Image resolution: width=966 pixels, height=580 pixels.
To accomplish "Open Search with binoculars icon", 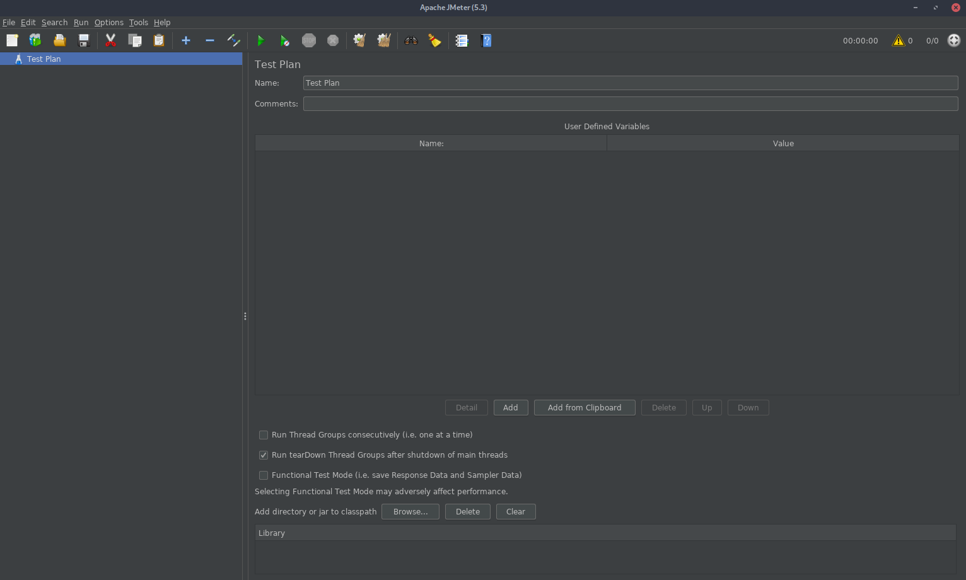I will pyautogui.click(x=411, y=40).
